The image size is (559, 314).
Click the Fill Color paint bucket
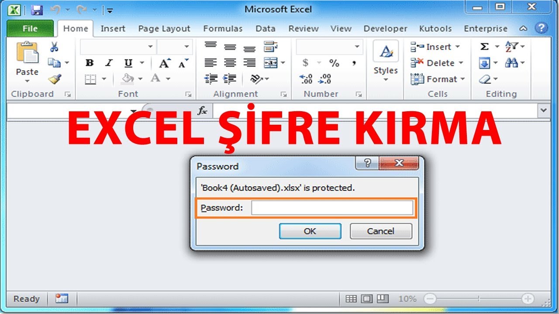tap(128, 79)
